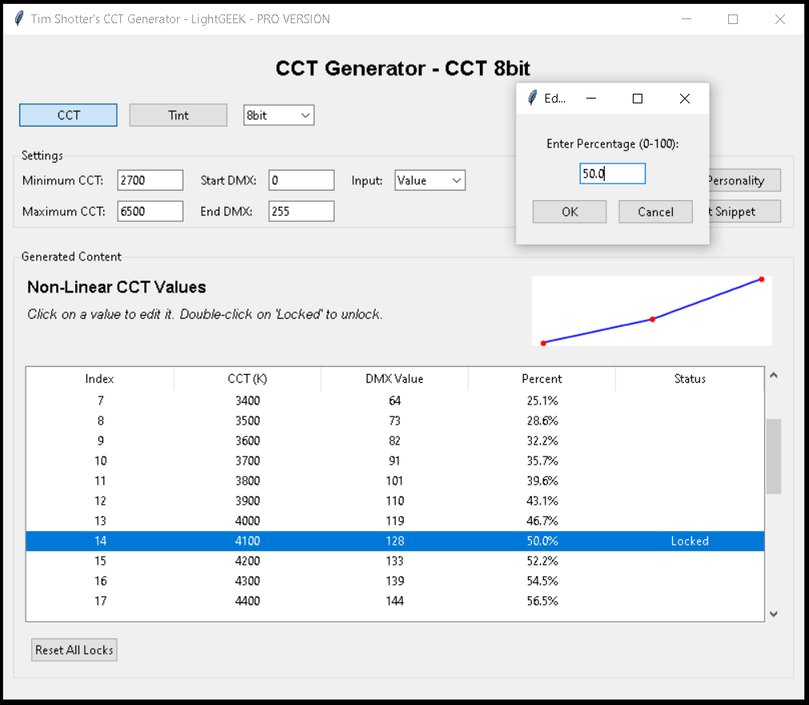The image size is (809, 705).
Task: Click the Locked status on row 14
Action: pyautogui.click(x=689, y=541)
